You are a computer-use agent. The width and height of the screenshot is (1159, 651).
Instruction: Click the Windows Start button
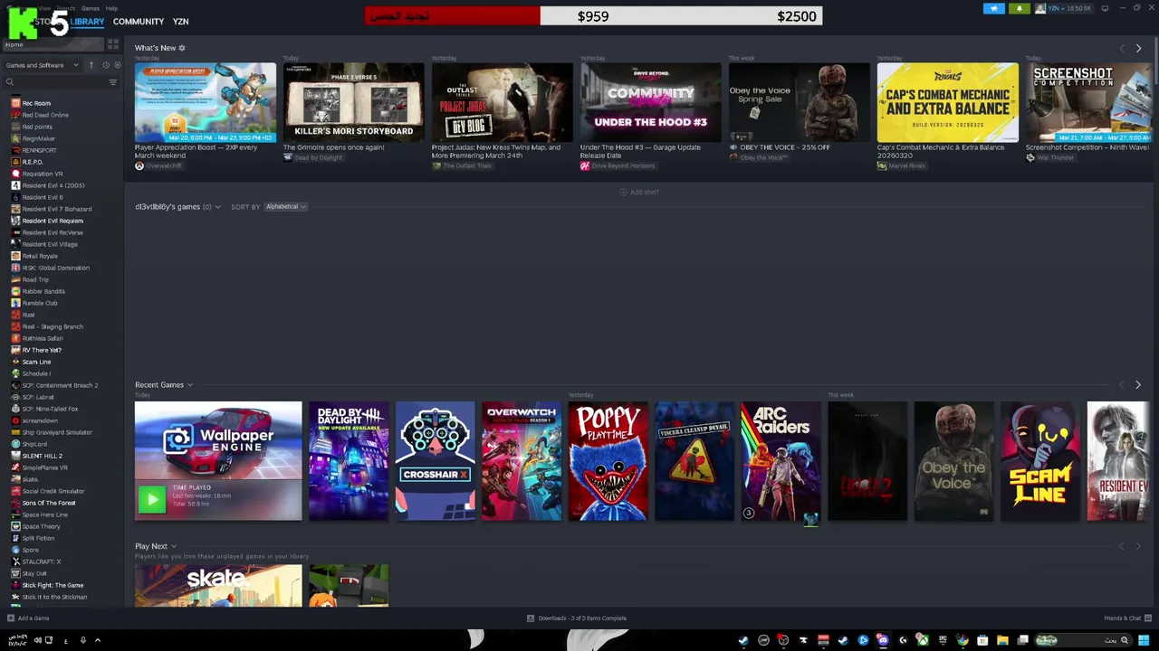pyautogui.click(x=1144, y=640)
